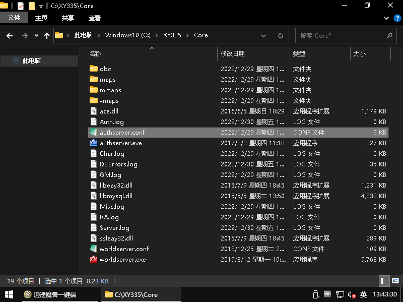Expand chevron after XY335 in the address bar

point(187,35)
